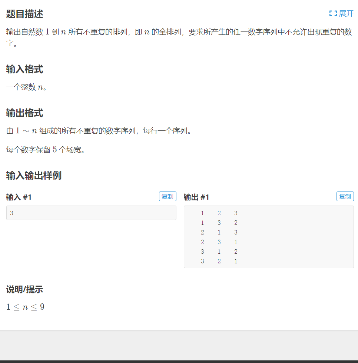The width and height of the screenshot is (358, 363).
Task: Click the output sample result panel
Action: tap(268, 237)
